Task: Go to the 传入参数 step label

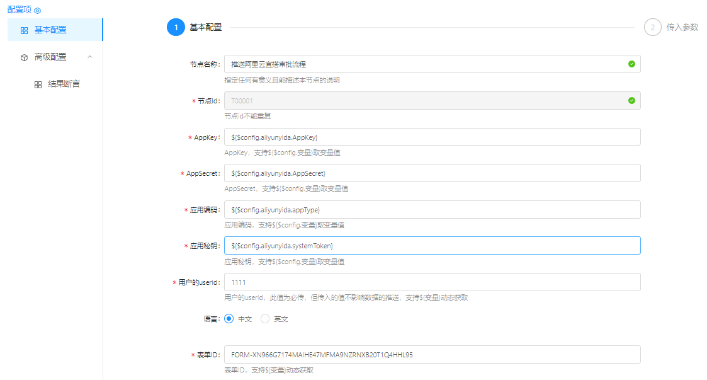Action: pos(682,28)
